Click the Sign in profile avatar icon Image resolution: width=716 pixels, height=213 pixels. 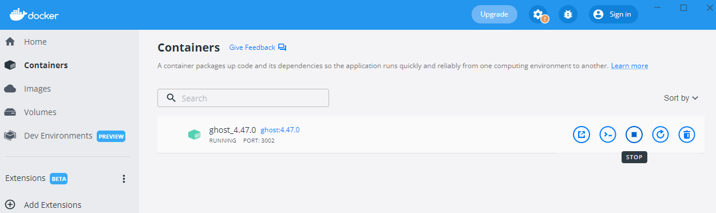click(x=599, y=14)
